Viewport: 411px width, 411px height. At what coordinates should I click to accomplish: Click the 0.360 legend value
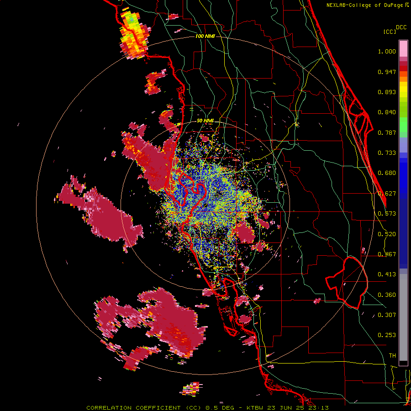coord(387,295)
